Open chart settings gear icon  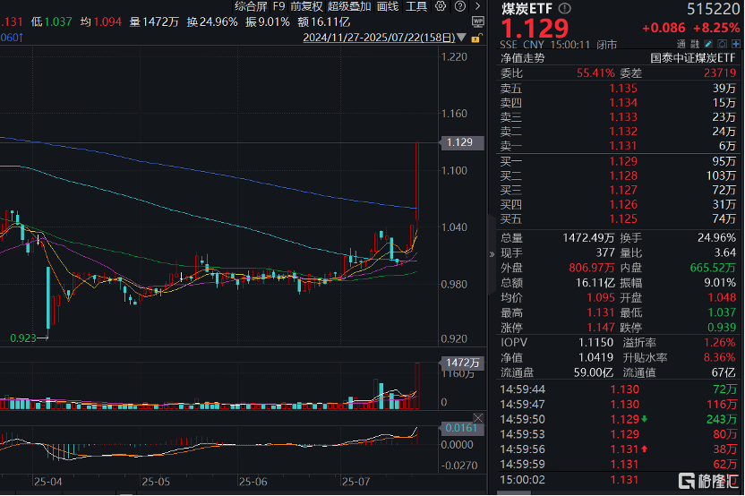coord(441,6)
